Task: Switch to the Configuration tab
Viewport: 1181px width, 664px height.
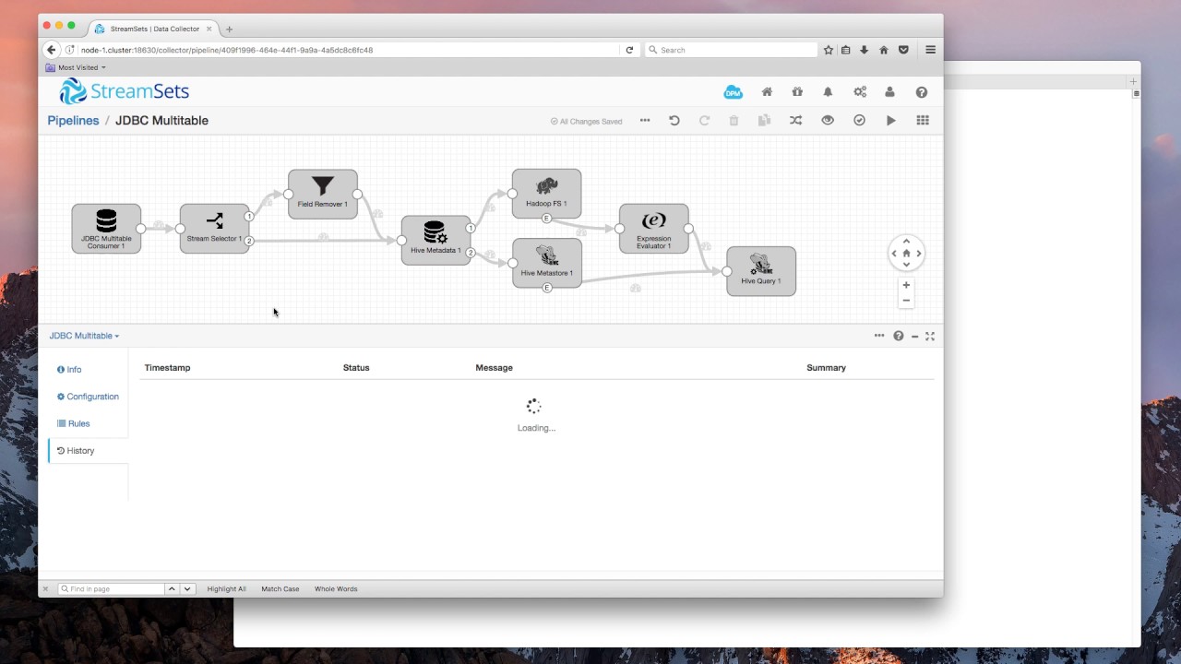Action: click(92, 396)
